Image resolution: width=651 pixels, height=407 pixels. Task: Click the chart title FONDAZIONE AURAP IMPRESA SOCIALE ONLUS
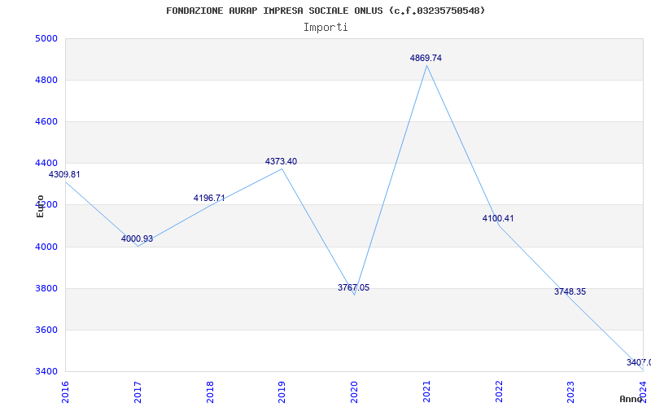(325, 11)
